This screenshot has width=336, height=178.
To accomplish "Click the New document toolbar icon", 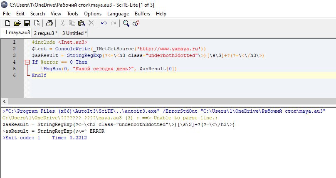I will (8, 23).
